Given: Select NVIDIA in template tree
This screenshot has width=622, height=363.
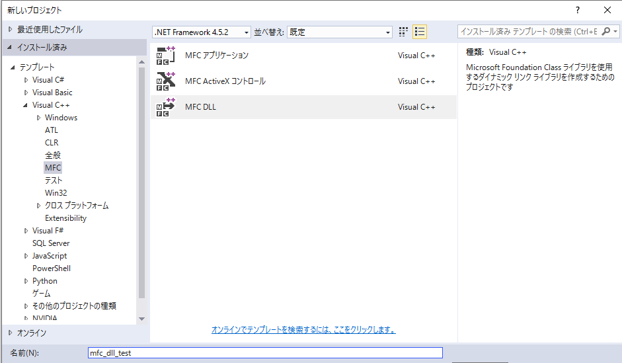Looking at the screenshot, I should point(45,318).
